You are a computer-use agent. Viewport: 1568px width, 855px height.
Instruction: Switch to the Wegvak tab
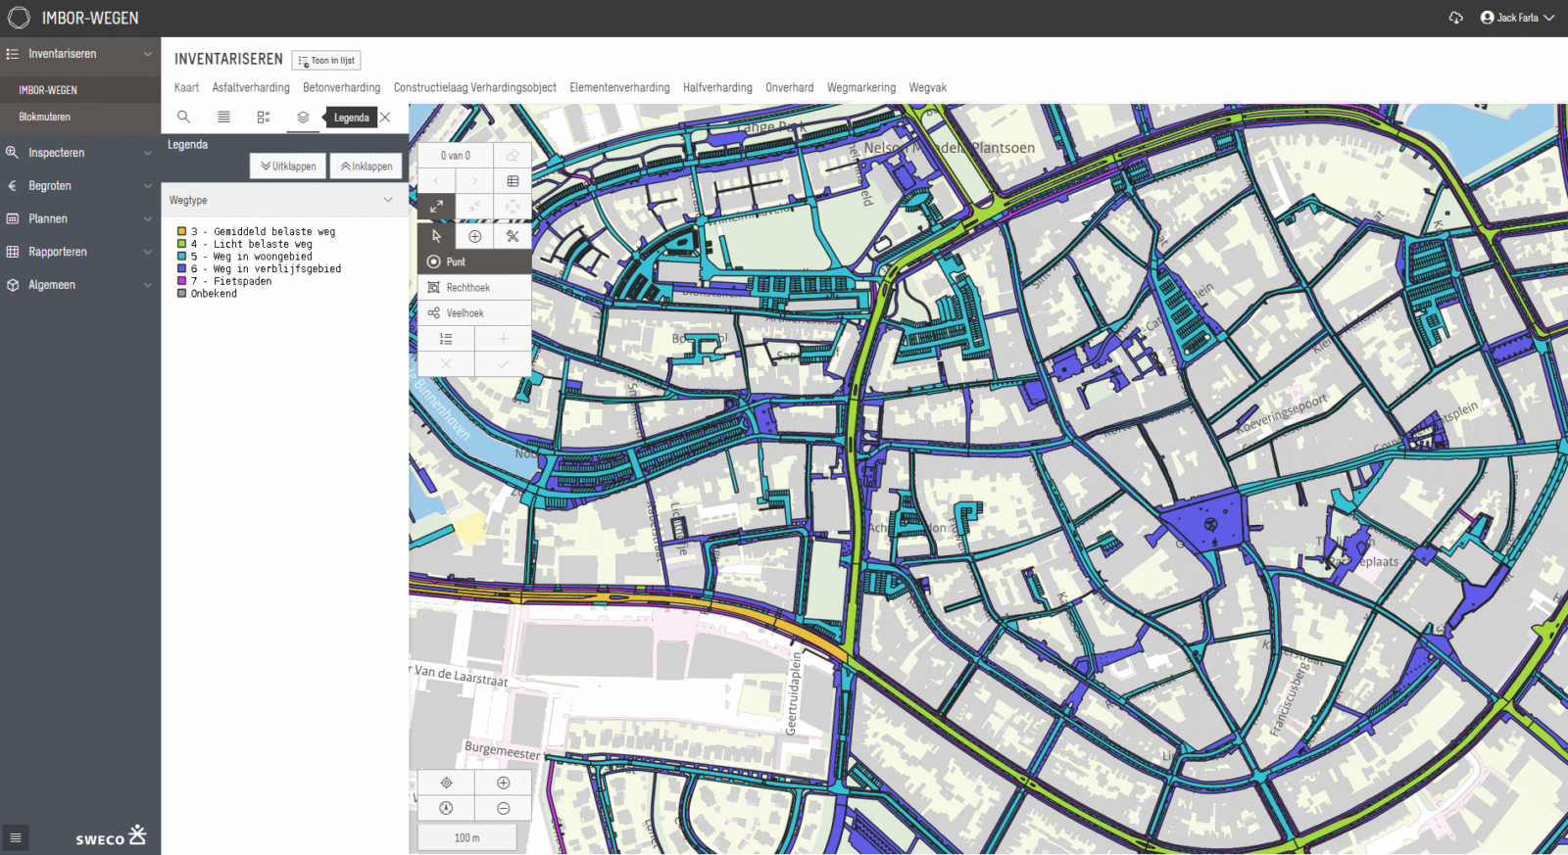pos(928,87)
